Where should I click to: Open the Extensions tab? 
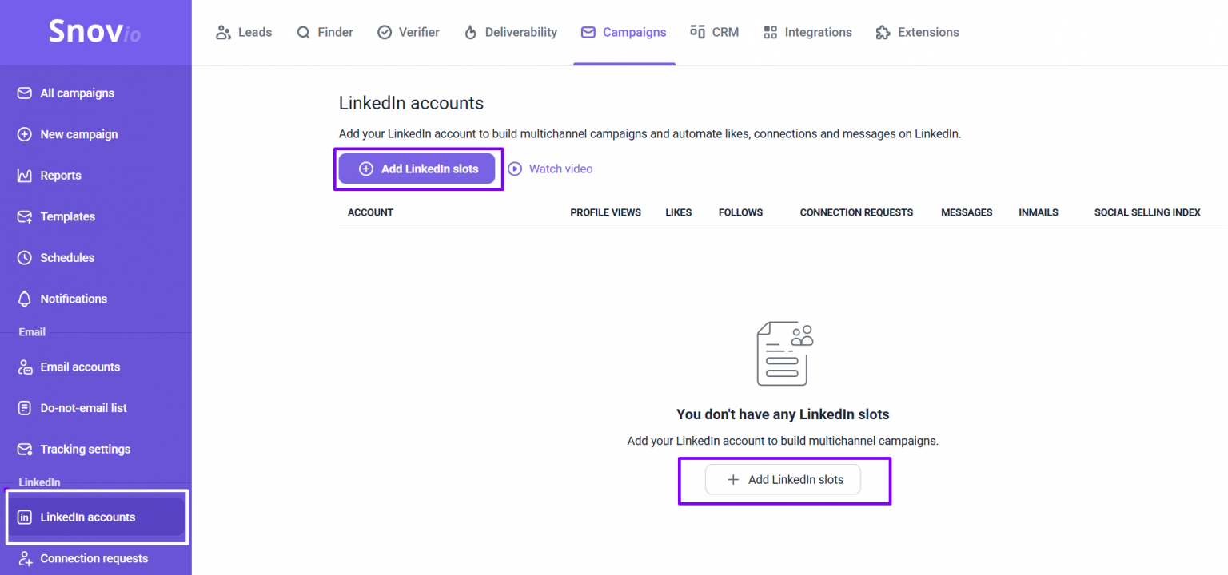pyautogui.click(x=917, y=32)
